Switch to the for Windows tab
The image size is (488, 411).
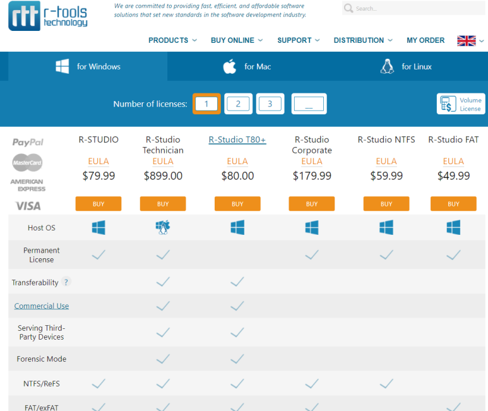pos(88,66)
